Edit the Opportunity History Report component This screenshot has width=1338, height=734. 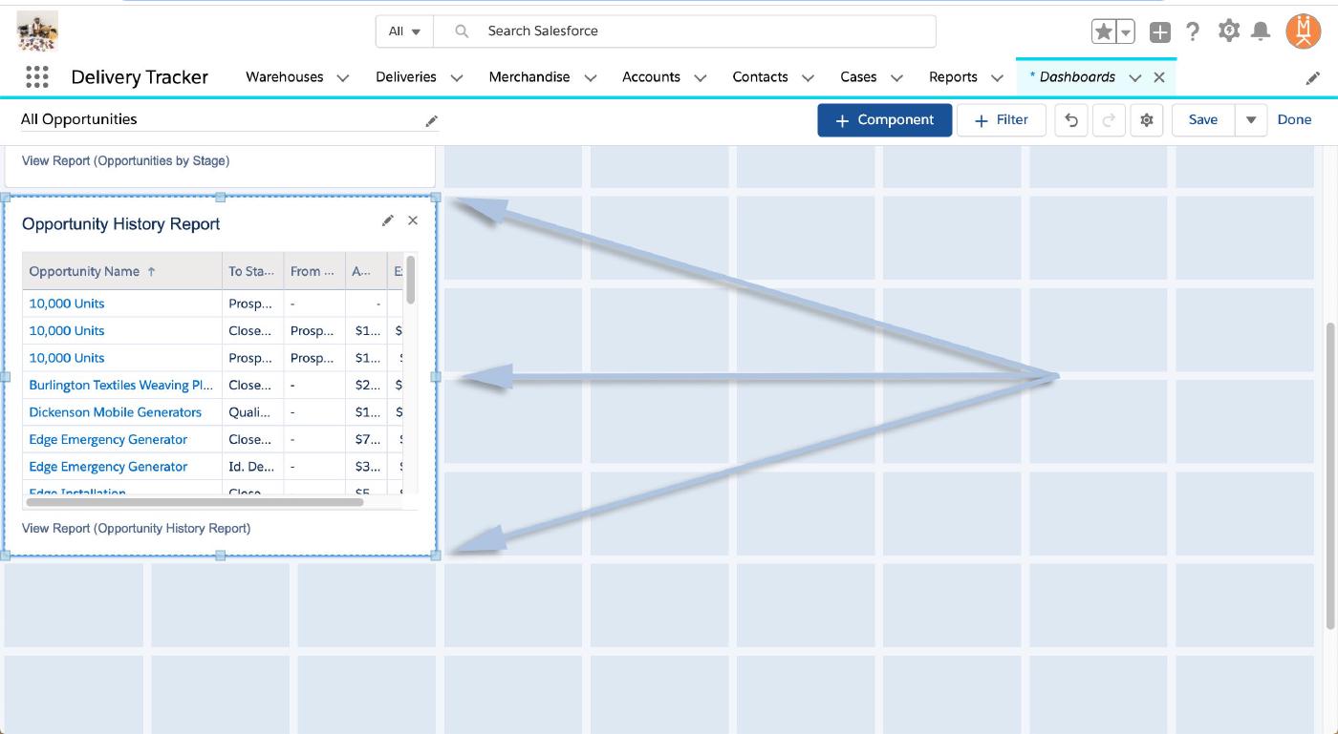[x=387, y=220]
